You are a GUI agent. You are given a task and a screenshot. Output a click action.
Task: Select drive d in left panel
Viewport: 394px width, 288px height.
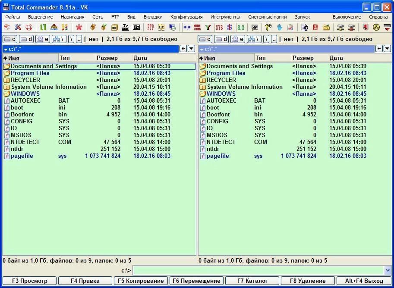click(x=26, y=39)
